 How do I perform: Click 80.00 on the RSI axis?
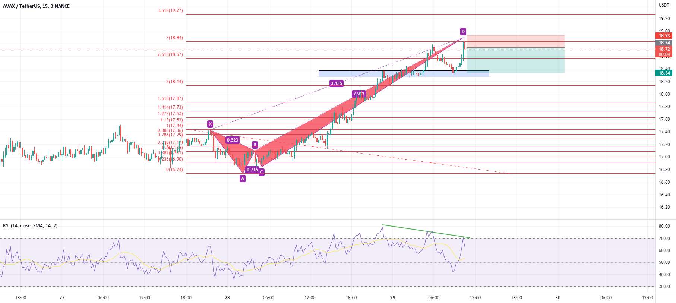pyautogui.click(x=664, y=226)
